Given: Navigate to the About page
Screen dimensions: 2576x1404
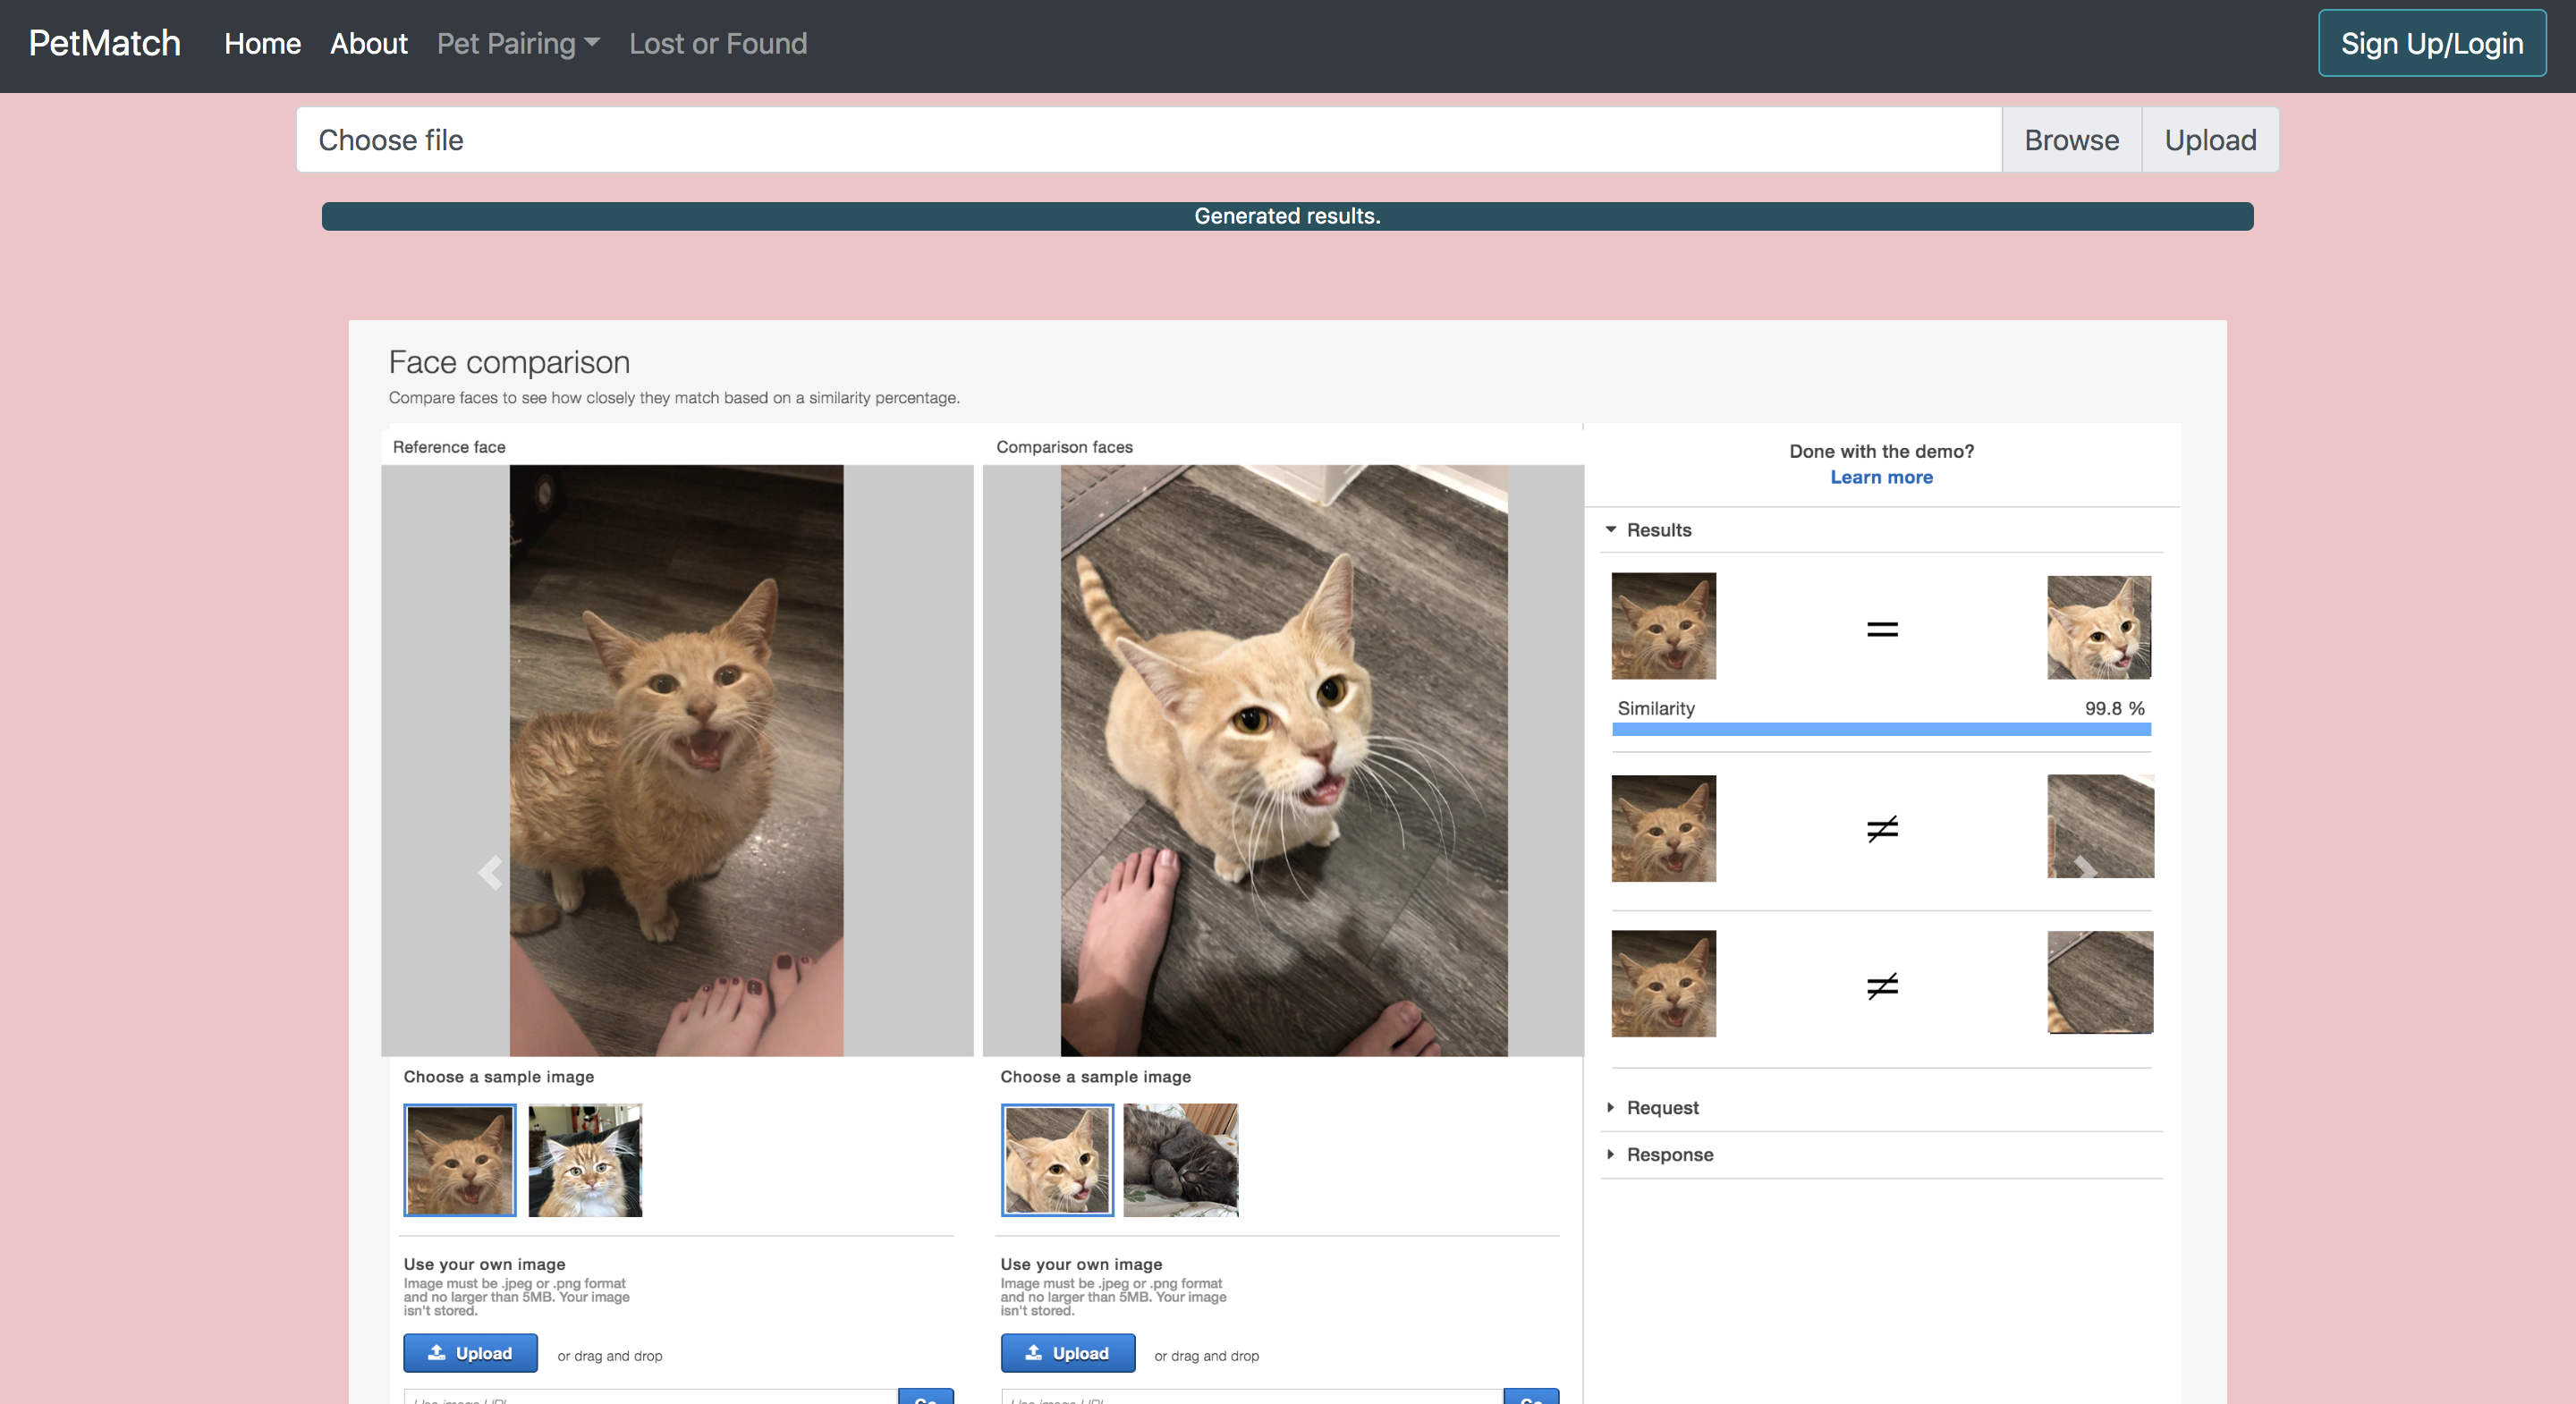Looking at the screenshot, I should coord(368,44).
